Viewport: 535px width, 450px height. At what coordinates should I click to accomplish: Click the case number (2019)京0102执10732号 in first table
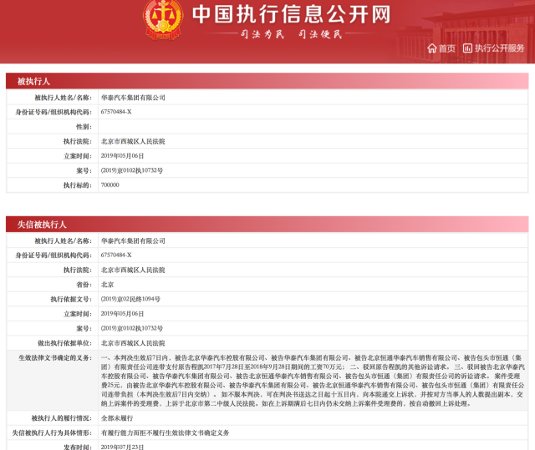click(x=132, y=170)
